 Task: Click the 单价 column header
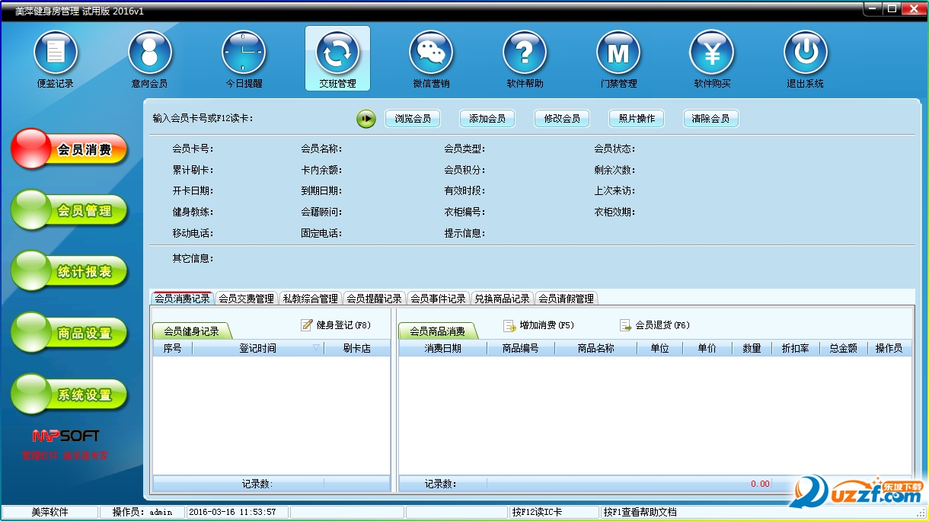(x=707, y=348)
